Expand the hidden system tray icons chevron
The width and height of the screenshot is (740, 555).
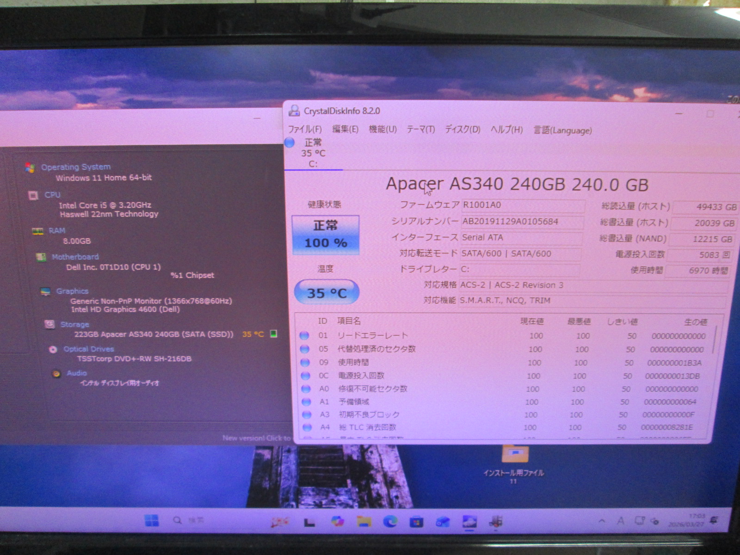coord(602,521)
